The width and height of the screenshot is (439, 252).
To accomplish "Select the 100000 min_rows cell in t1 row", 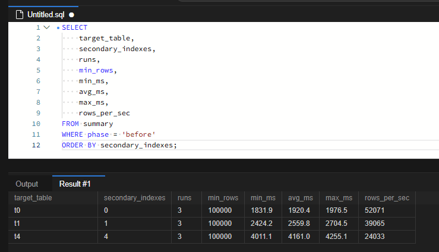I will click(223, 223).
